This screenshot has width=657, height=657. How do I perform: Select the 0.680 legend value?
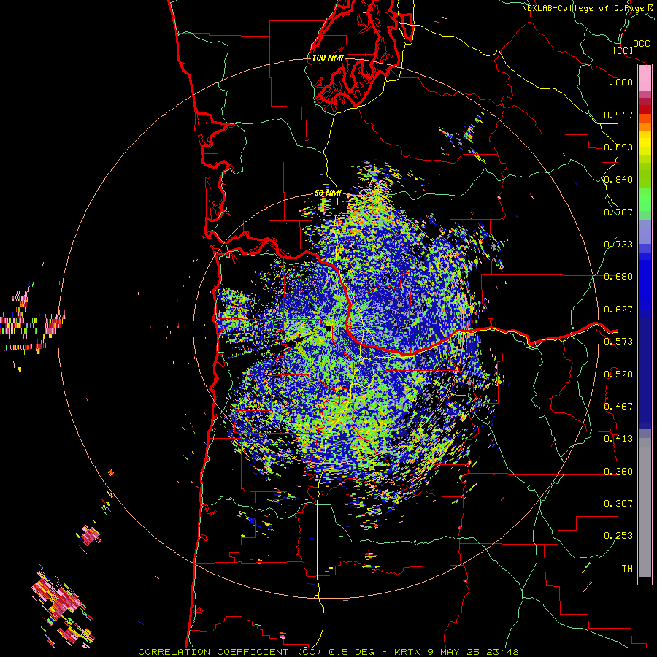pyautogui.click(x=618, y=277)
